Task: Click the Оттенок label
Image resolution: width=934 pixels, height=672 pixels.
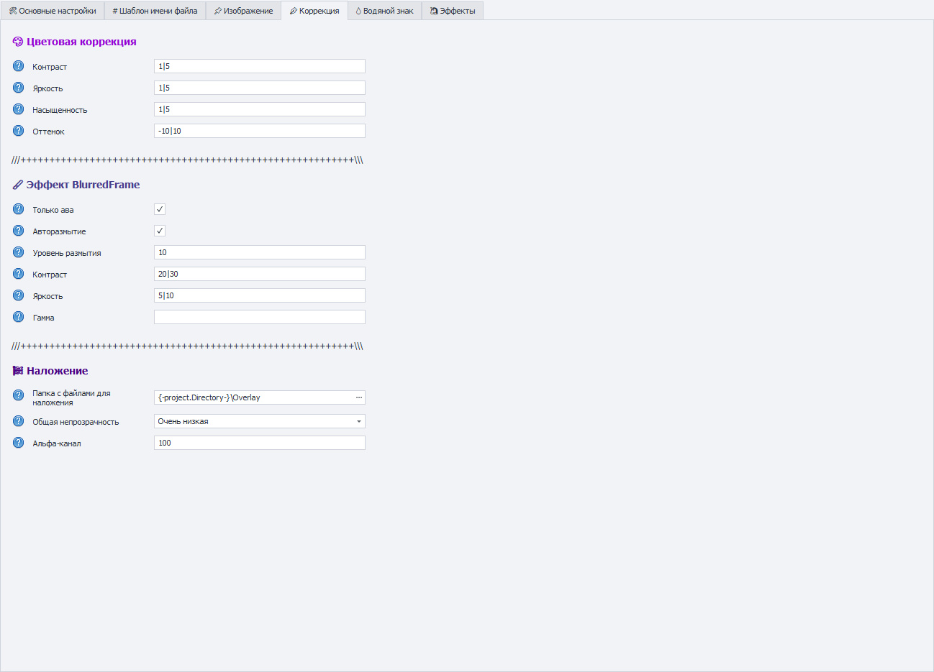Action: point(48,132)
